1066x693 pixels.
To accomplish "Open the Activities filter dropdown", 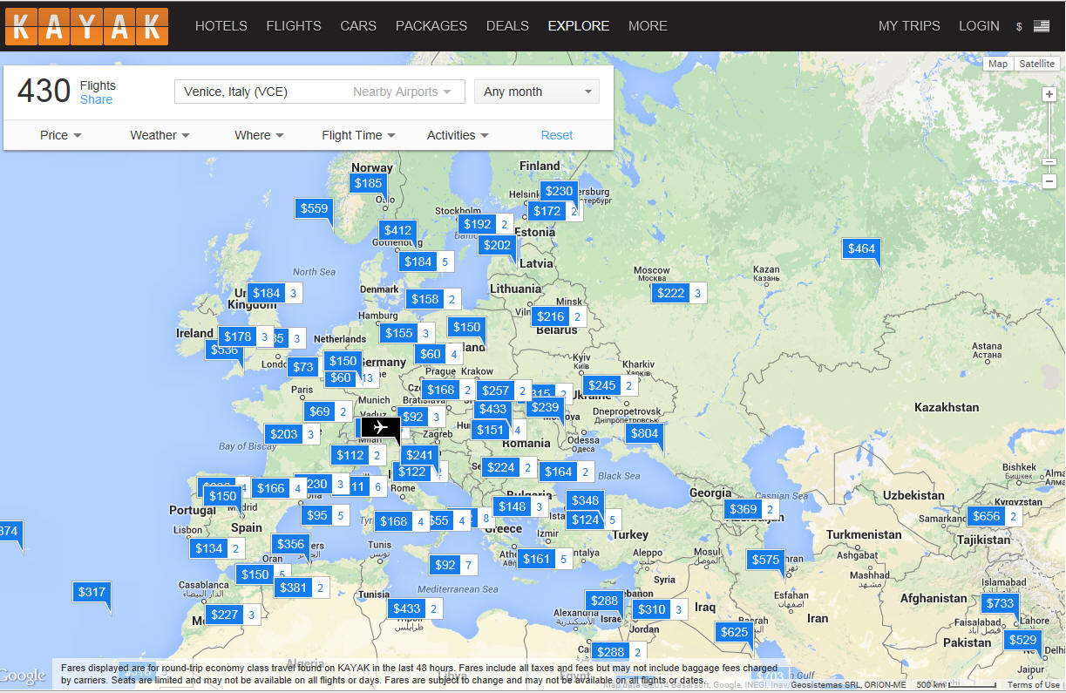I will [x=458, y=135].
